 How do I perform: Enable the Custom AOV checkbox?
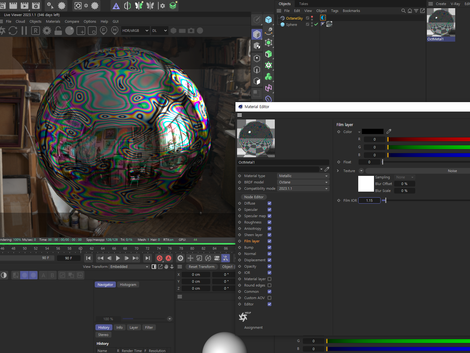coord(269,298)
